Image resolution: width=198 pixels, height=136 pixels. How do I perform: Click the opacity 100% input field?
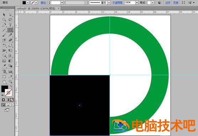click(x=130, y=2)
